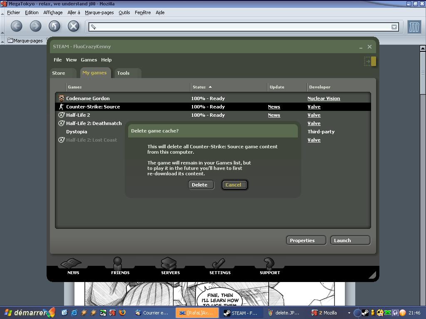Click the Mozilla throbber logo icon
Image resolution: width=426 pixels, height=319 pixels.
(414, 27)
